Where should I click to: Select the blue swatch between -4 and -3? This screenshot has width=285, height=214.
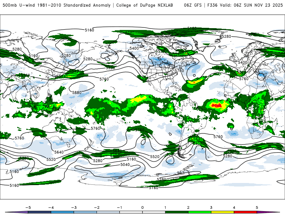coord(62,212)
